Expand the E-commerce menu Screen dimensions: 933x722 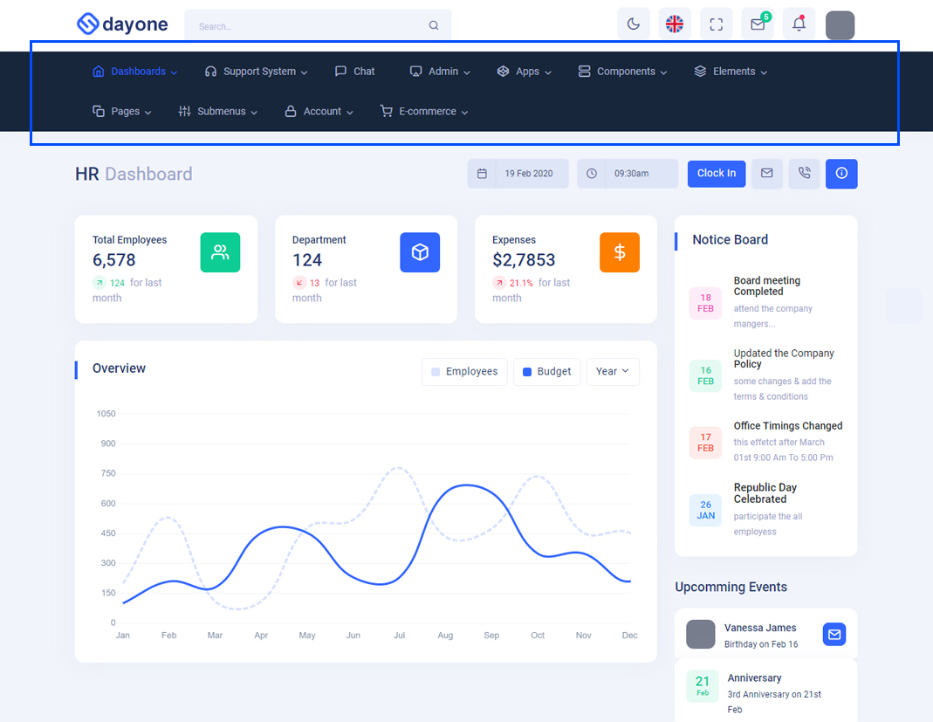(424, 112)
